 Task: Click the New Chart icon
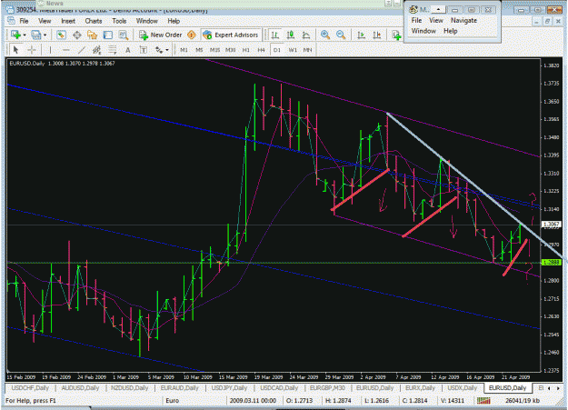coord(15,35)
